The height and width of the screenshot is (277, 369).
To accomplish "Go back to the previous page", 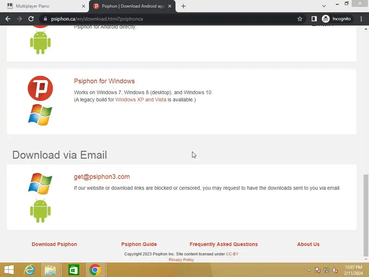I will tap(8, 19).
